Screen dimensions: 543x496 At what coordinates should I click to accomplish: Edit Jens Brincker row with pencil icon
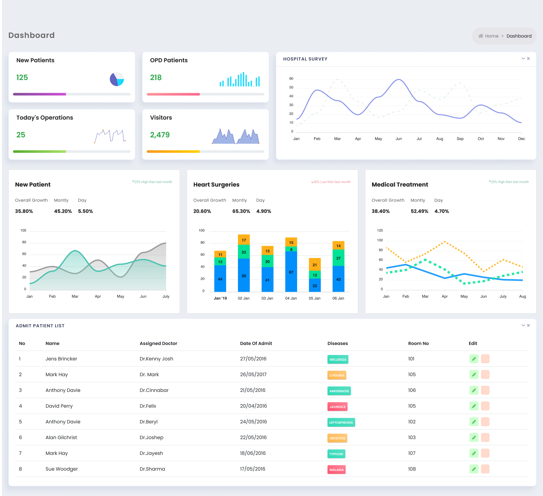[x=474, y=359]
